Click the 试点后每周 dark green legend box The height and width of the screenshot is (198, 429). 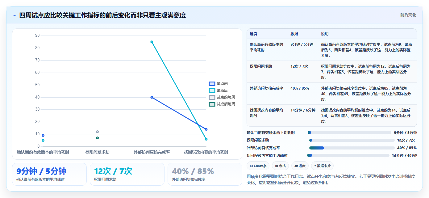pyautogui.click(x=212, y=104)
